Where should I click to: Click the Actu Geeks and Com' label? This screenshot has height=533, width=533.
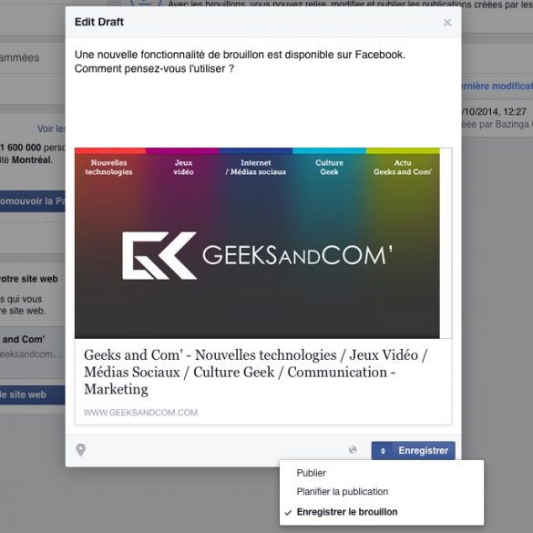click(403, 168)
